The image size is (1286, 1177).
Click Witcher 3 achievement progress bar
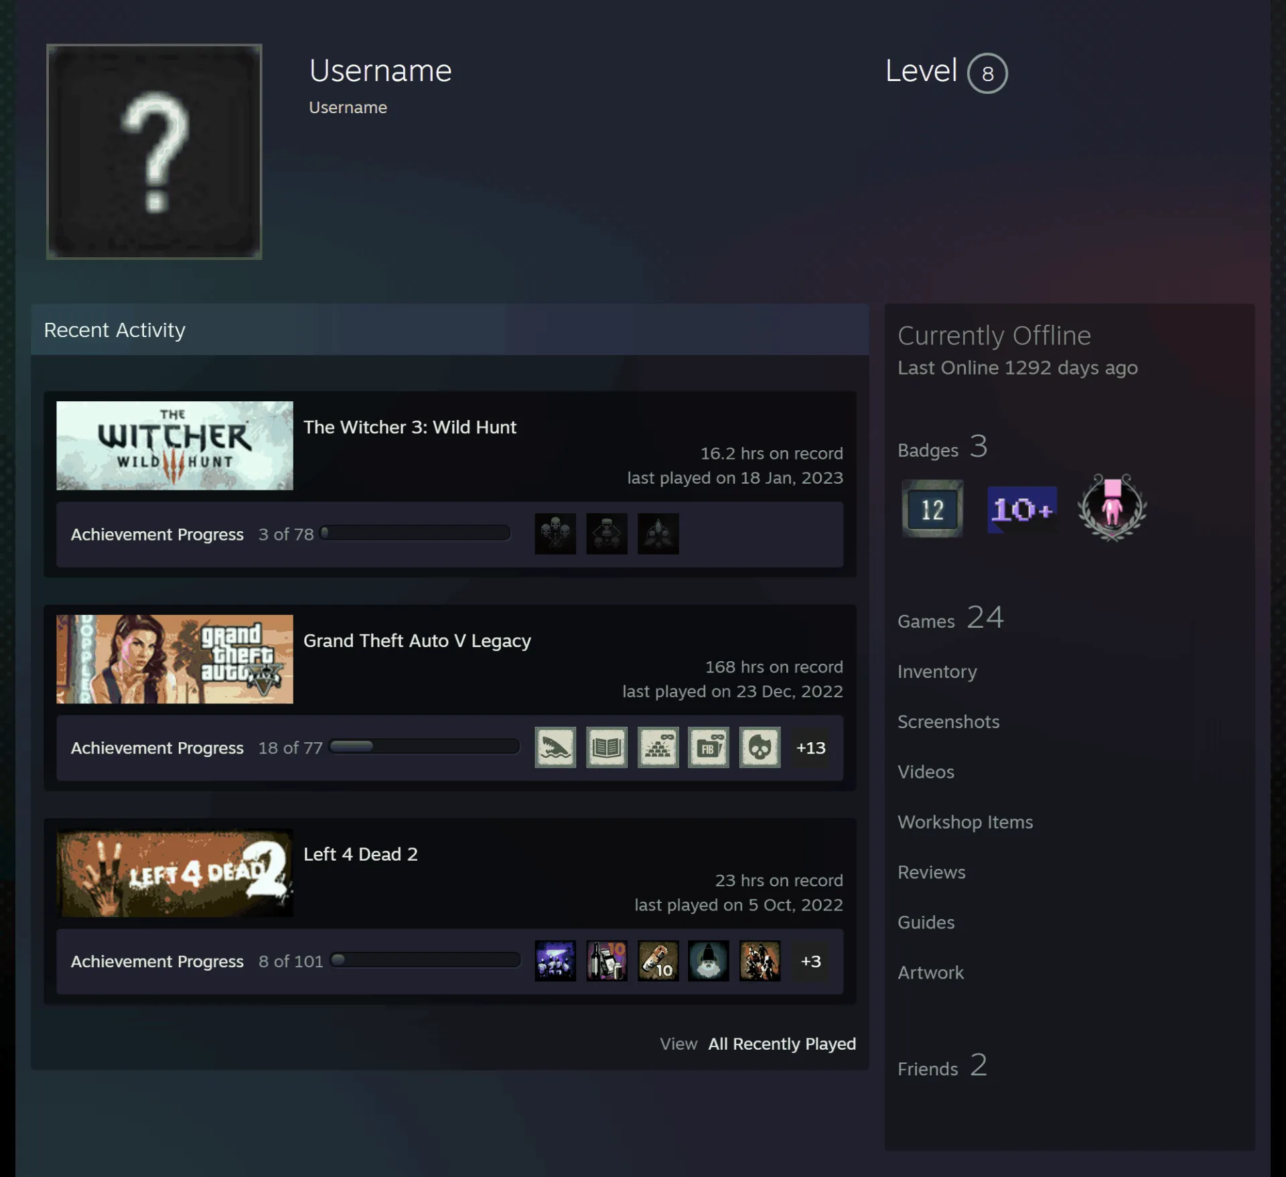(x=415, y=533)
